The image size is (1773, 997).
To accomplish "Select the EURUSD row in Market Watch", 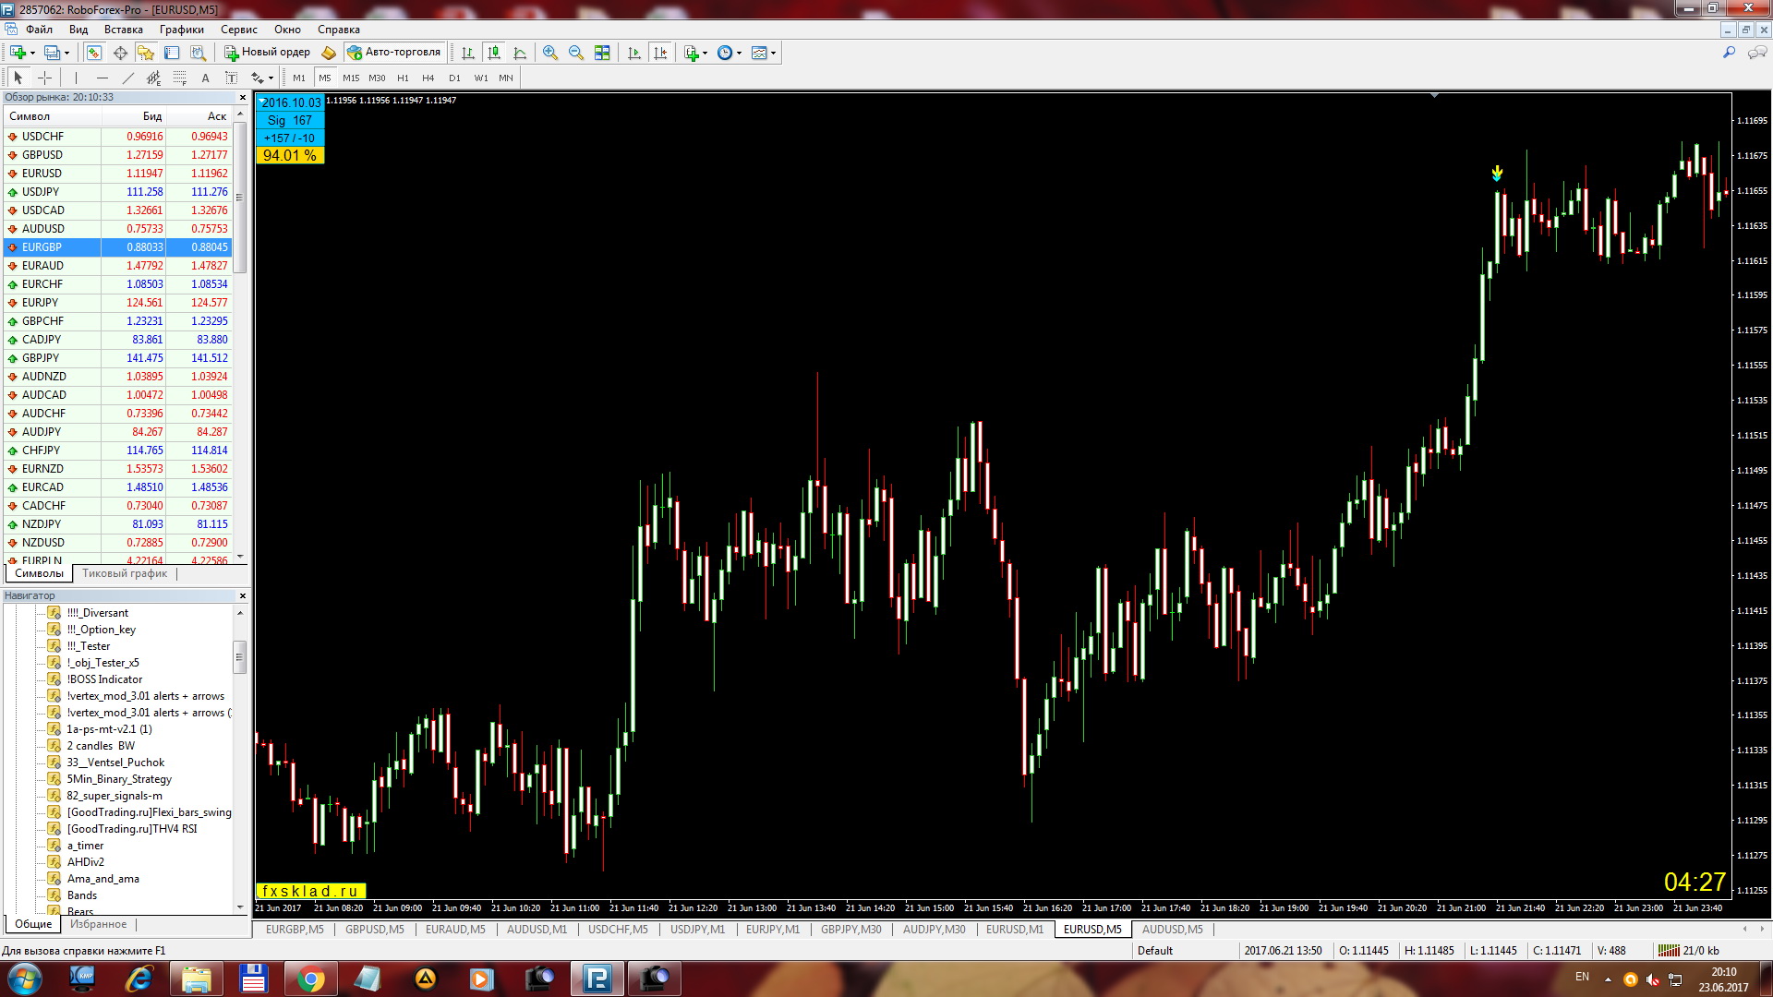I will (118, 174).
